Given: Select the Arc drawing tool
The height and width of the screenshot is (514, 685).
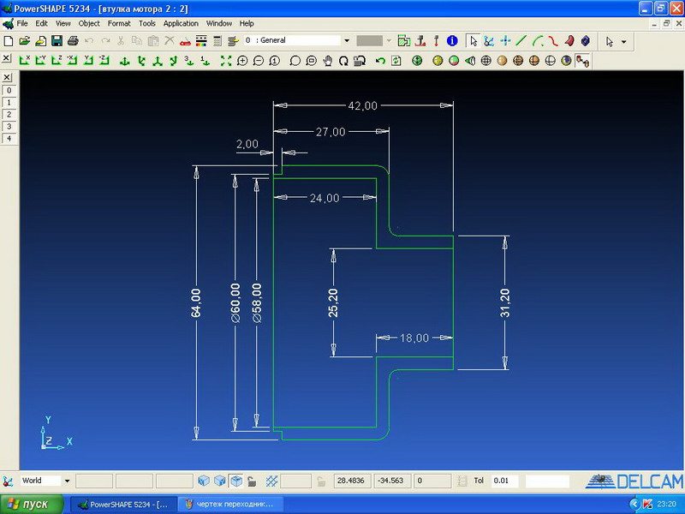Looking at the screenshot, I should (x=537, y=41).
